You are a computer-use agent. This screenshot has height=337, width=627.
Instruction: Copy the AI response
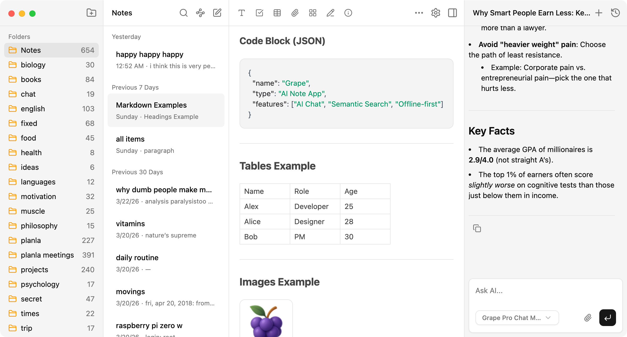(477, 228)
